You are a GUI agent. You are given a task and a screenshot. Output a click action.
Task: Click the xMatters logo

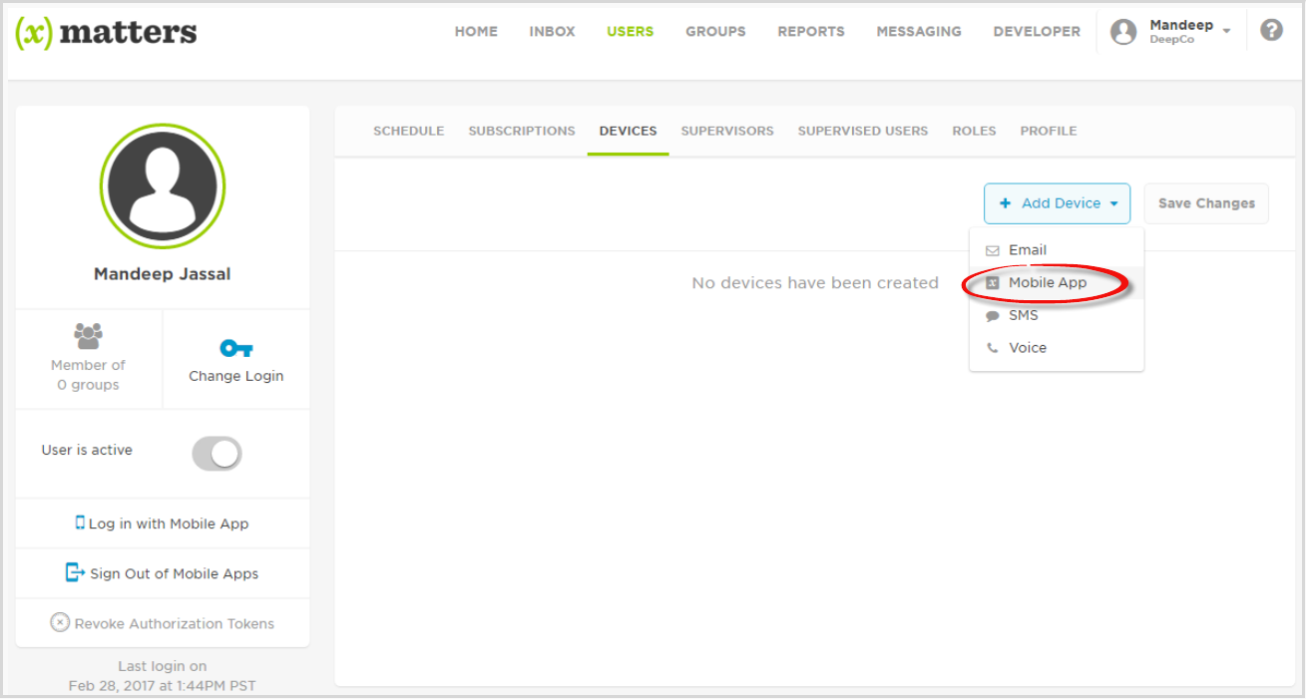point(106,32)
